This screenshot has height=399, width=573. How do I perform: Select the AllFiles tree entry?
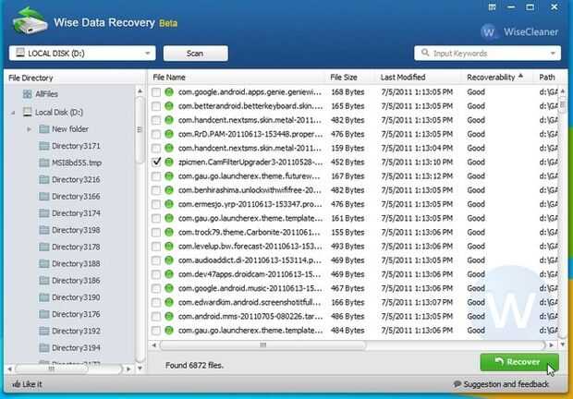tap(47, 94)
